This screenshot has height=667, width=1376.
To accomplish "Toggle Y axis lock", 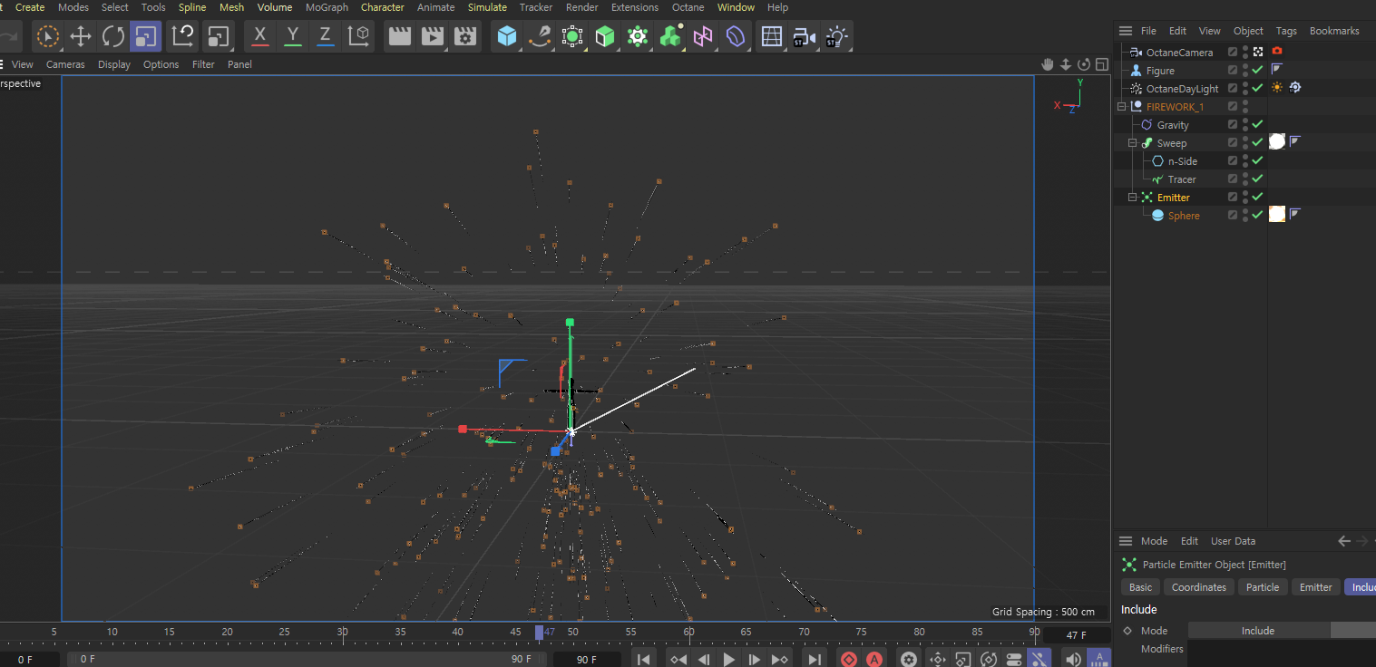I will tap(292, 36).
